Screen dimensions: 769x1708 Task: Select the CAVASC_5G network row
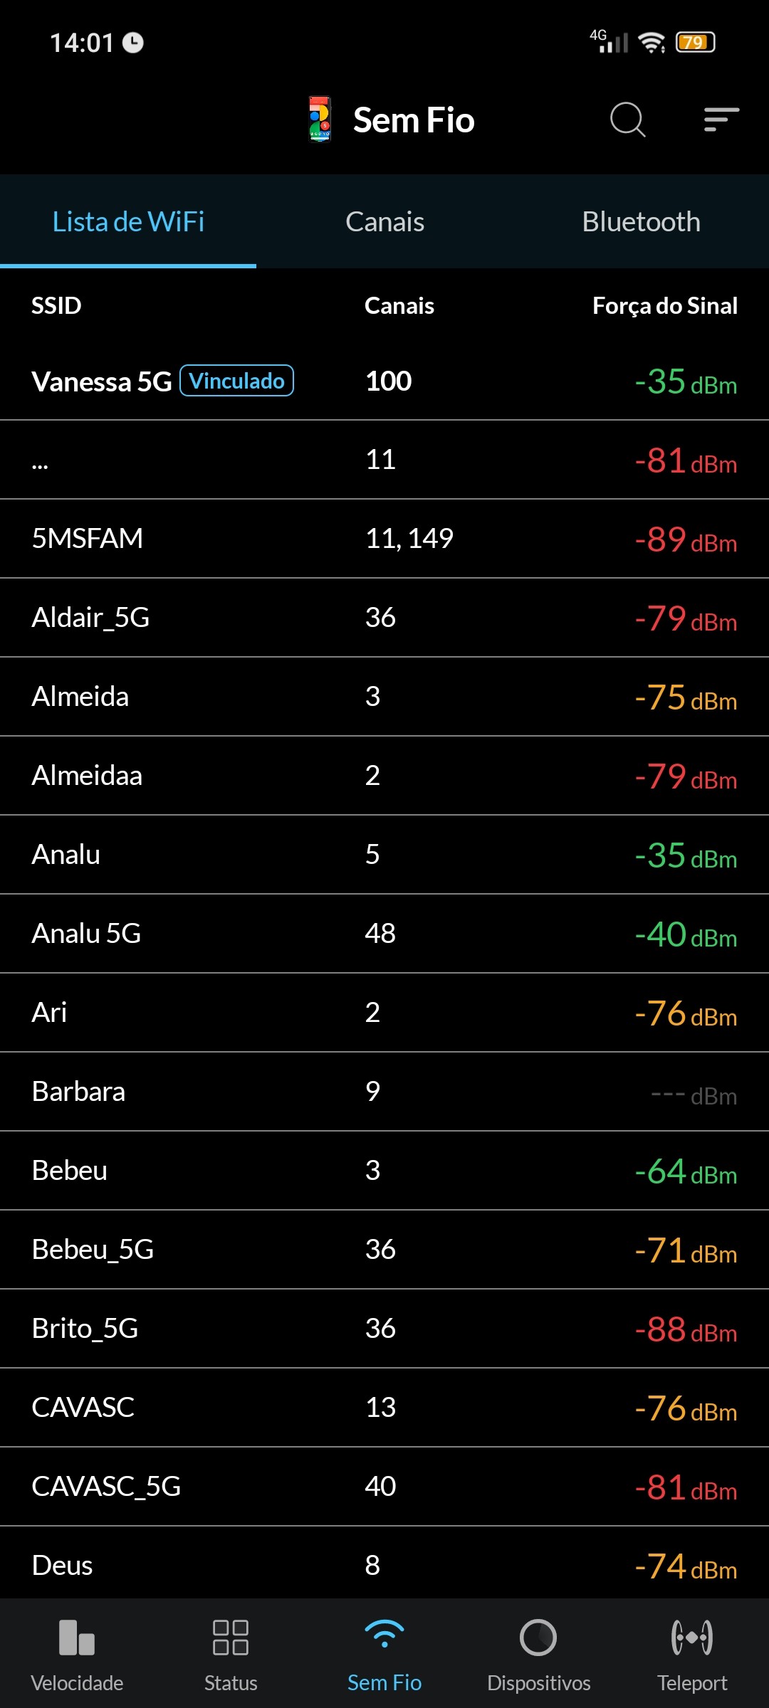[x=384, y=1486]
